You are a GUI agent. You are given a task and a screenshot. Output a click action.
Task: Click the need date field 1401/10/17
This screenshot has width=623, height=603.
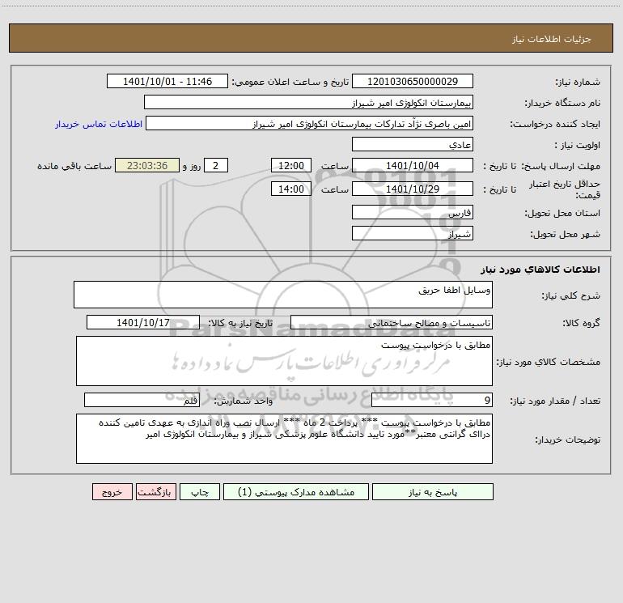(143, 322)
